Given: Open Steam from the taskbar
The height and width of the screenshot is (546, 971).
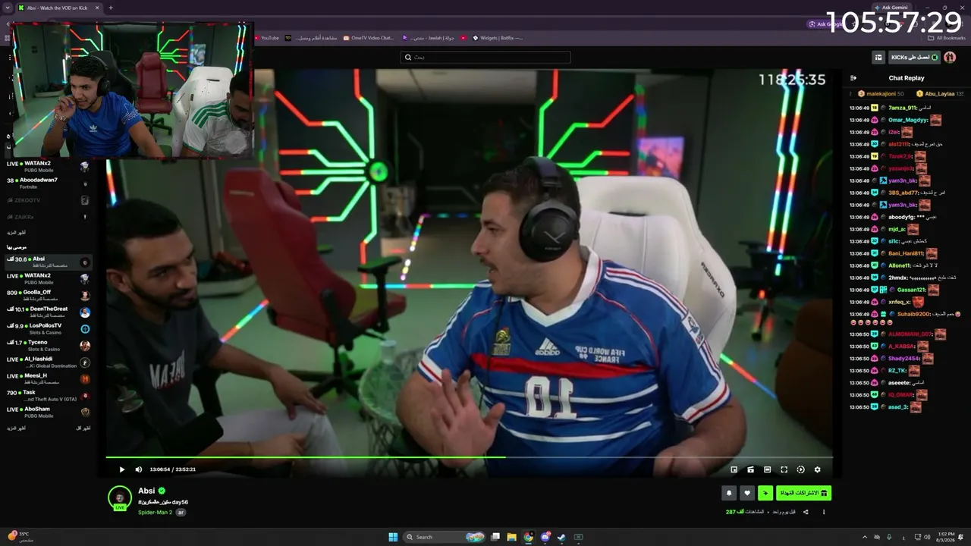Looking at the screenshot, I should pyautogui.click(x=561, y=537).
